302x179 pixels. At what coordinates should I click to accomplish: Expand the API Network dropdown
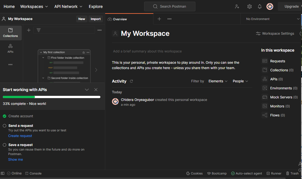pos(68,6)
